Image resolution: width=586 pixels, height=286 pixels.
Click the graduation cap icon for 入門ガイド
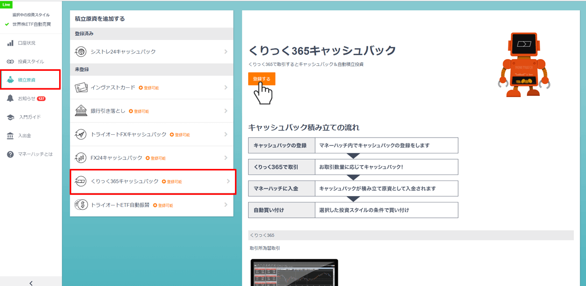10,117
